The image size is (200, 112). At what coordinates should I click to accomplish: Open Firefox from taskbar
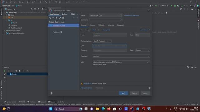(x=109, y=109)
